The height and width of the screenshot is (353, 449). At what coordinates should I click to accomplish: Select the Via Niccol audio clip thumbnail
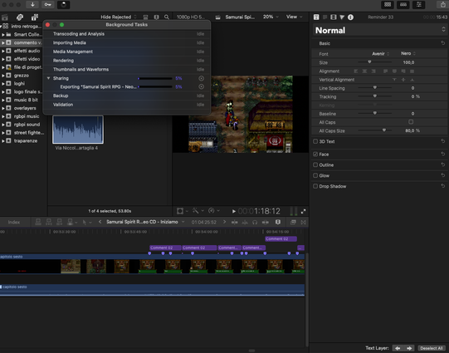[x=78, y=130]
